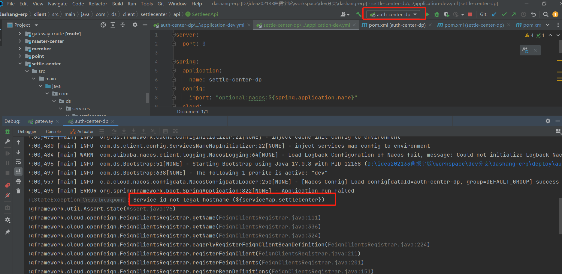Screen dimensions: 562x274
Task: Open FeignClientsRegistrar.java:224 link
Action: (x=377, y=245)
